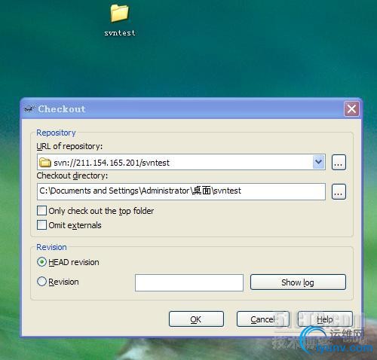Click the folder icon in URL field

[45, 163]
